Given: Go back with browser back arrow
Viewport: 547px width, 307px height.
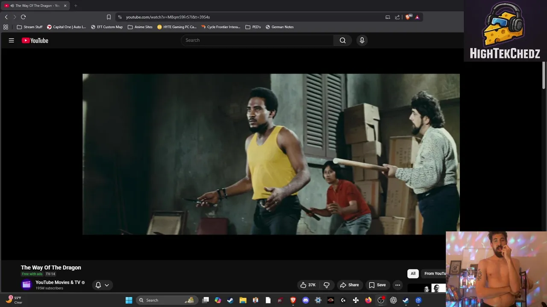Looking at the screenshot, I should click(x=6, y=17).
